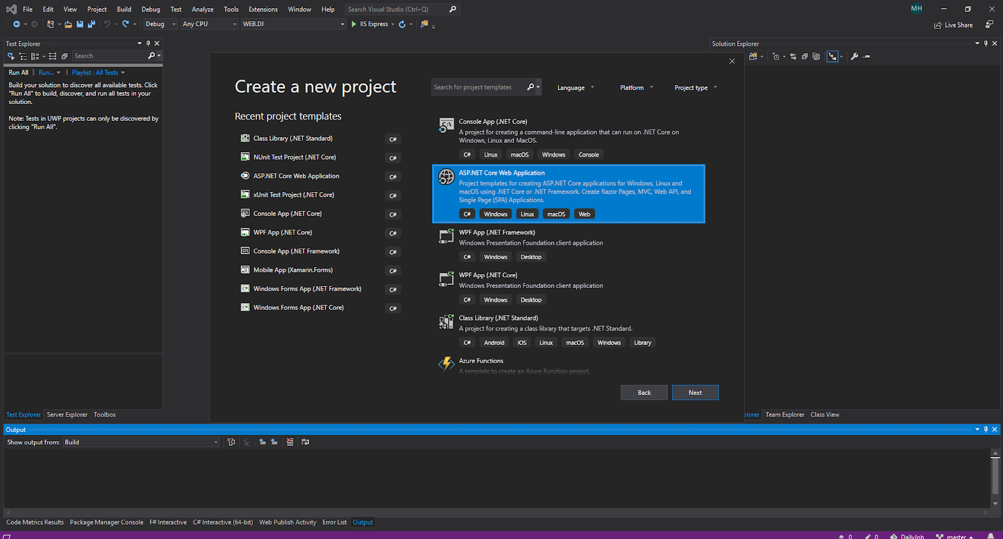Switch to the Server Explorer tab

click(67, 414)
